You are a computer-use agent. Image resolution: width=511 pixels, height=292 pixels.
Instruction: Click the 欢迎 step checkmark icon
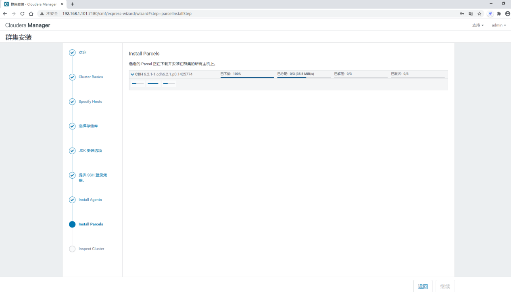pyautogui.click(x=72, y=52)
